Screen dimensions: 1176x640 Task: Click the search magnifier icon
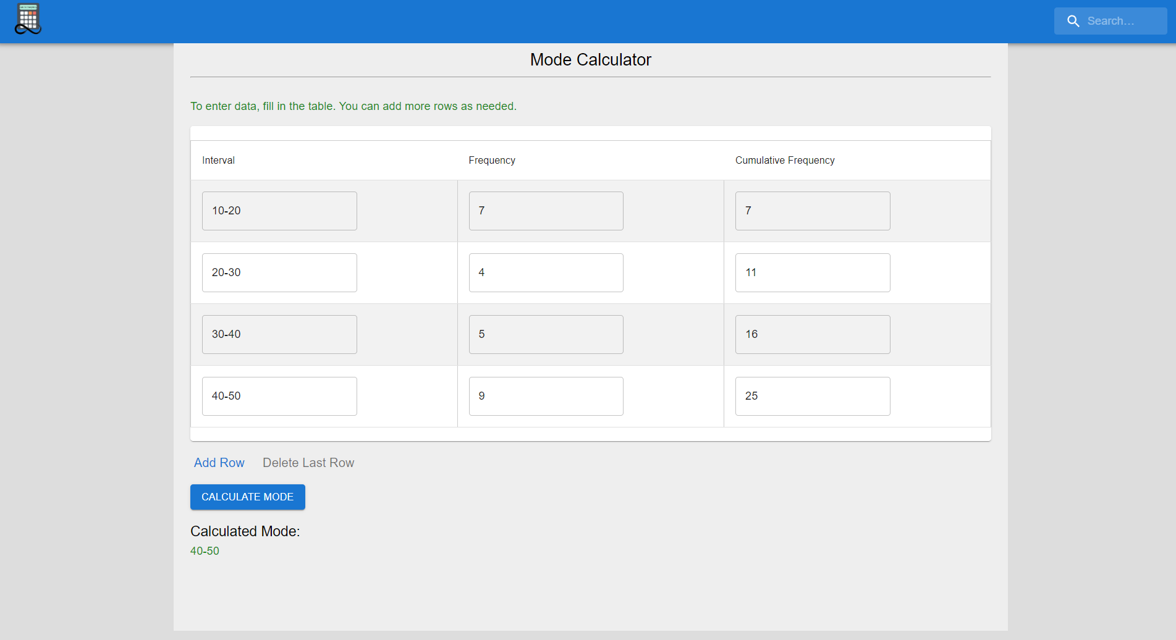[1073, 21]
